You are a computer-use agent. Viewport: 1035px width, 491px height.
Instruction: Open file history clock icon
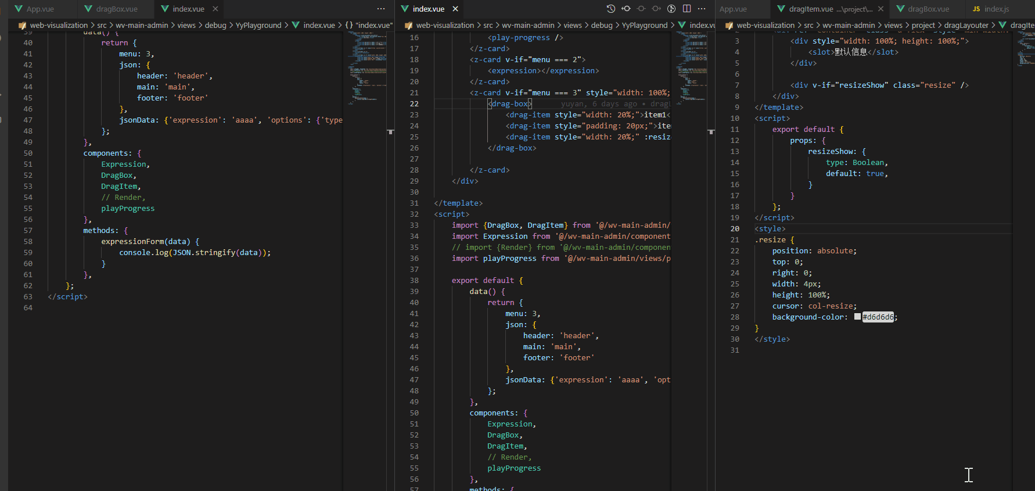(x=610, y=9)
